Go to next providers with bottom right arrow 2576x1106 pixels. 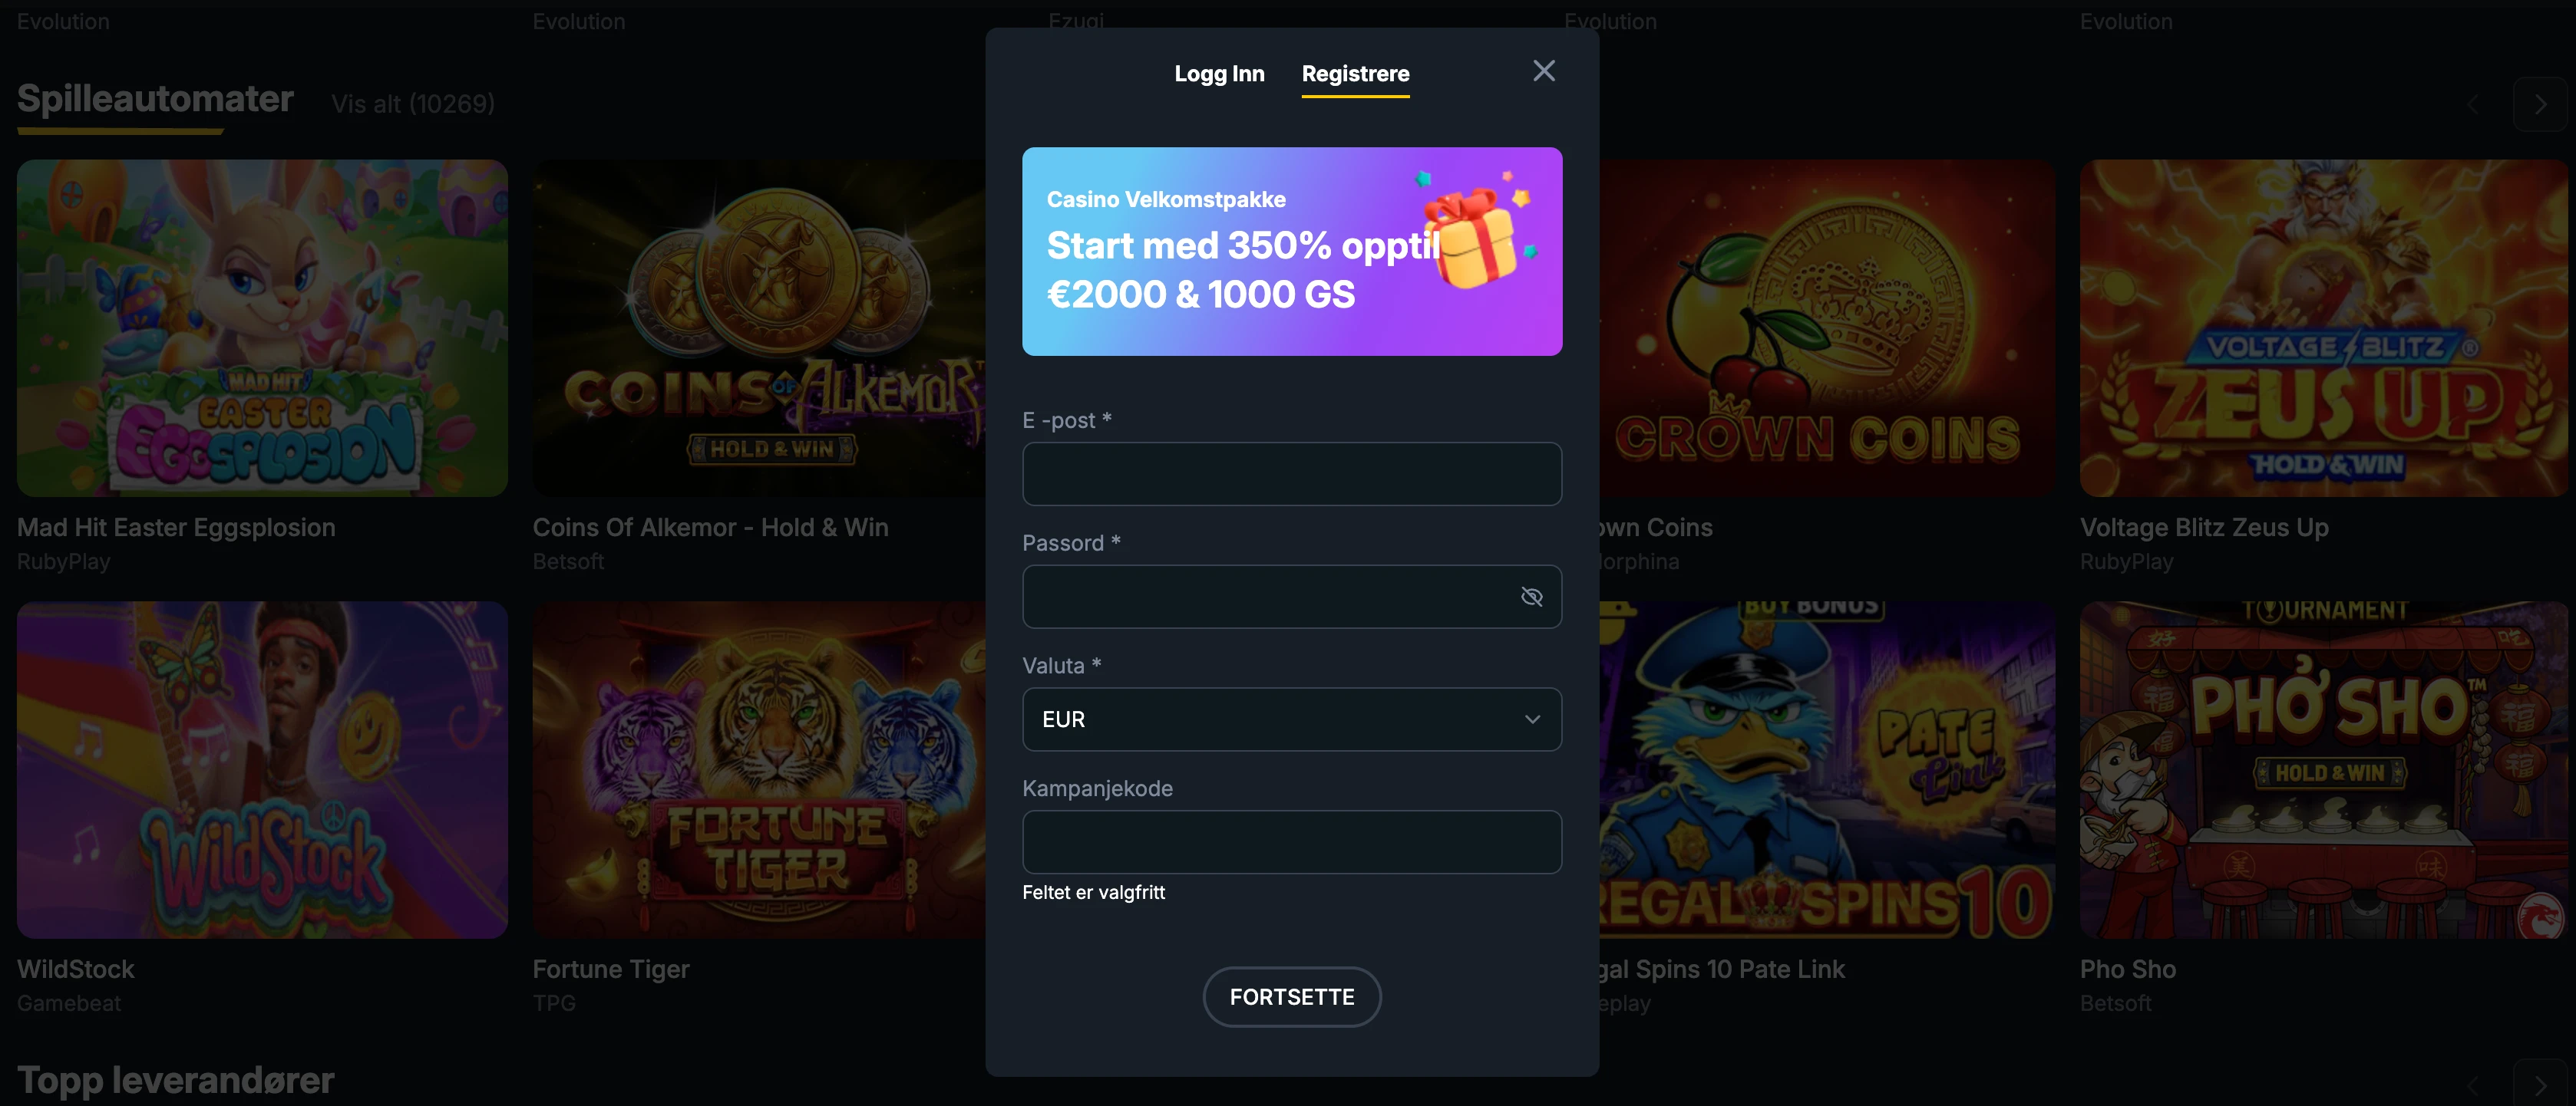(x=2540, y=1085)
